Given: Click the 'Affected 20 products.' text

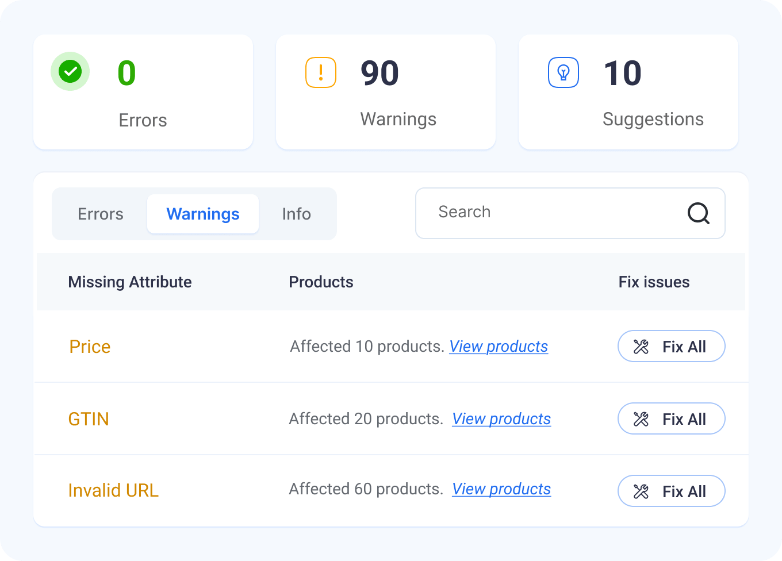Looking at the screenshot, I should click(x=366, y=419).
